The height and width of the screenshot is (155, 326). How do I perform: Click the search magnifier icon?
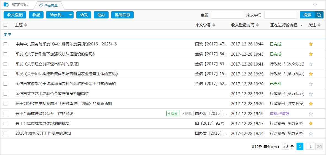click(x=319, y=15)
